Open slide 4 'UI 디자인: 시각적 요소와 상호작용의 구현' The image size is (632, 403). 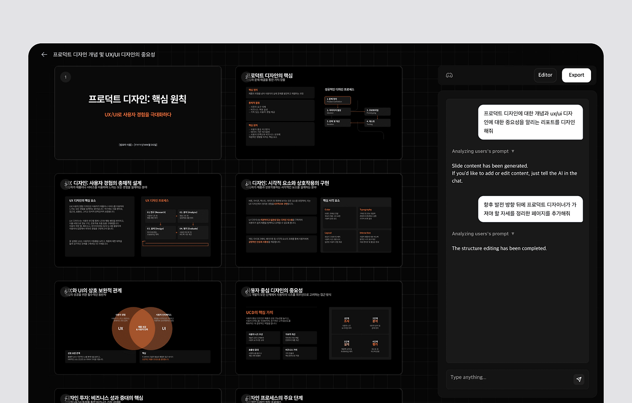coord(319,220)
